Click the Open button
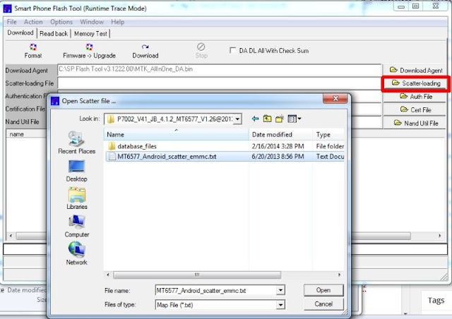The height and width of the screenshot is (319, 452). point(323,290)
